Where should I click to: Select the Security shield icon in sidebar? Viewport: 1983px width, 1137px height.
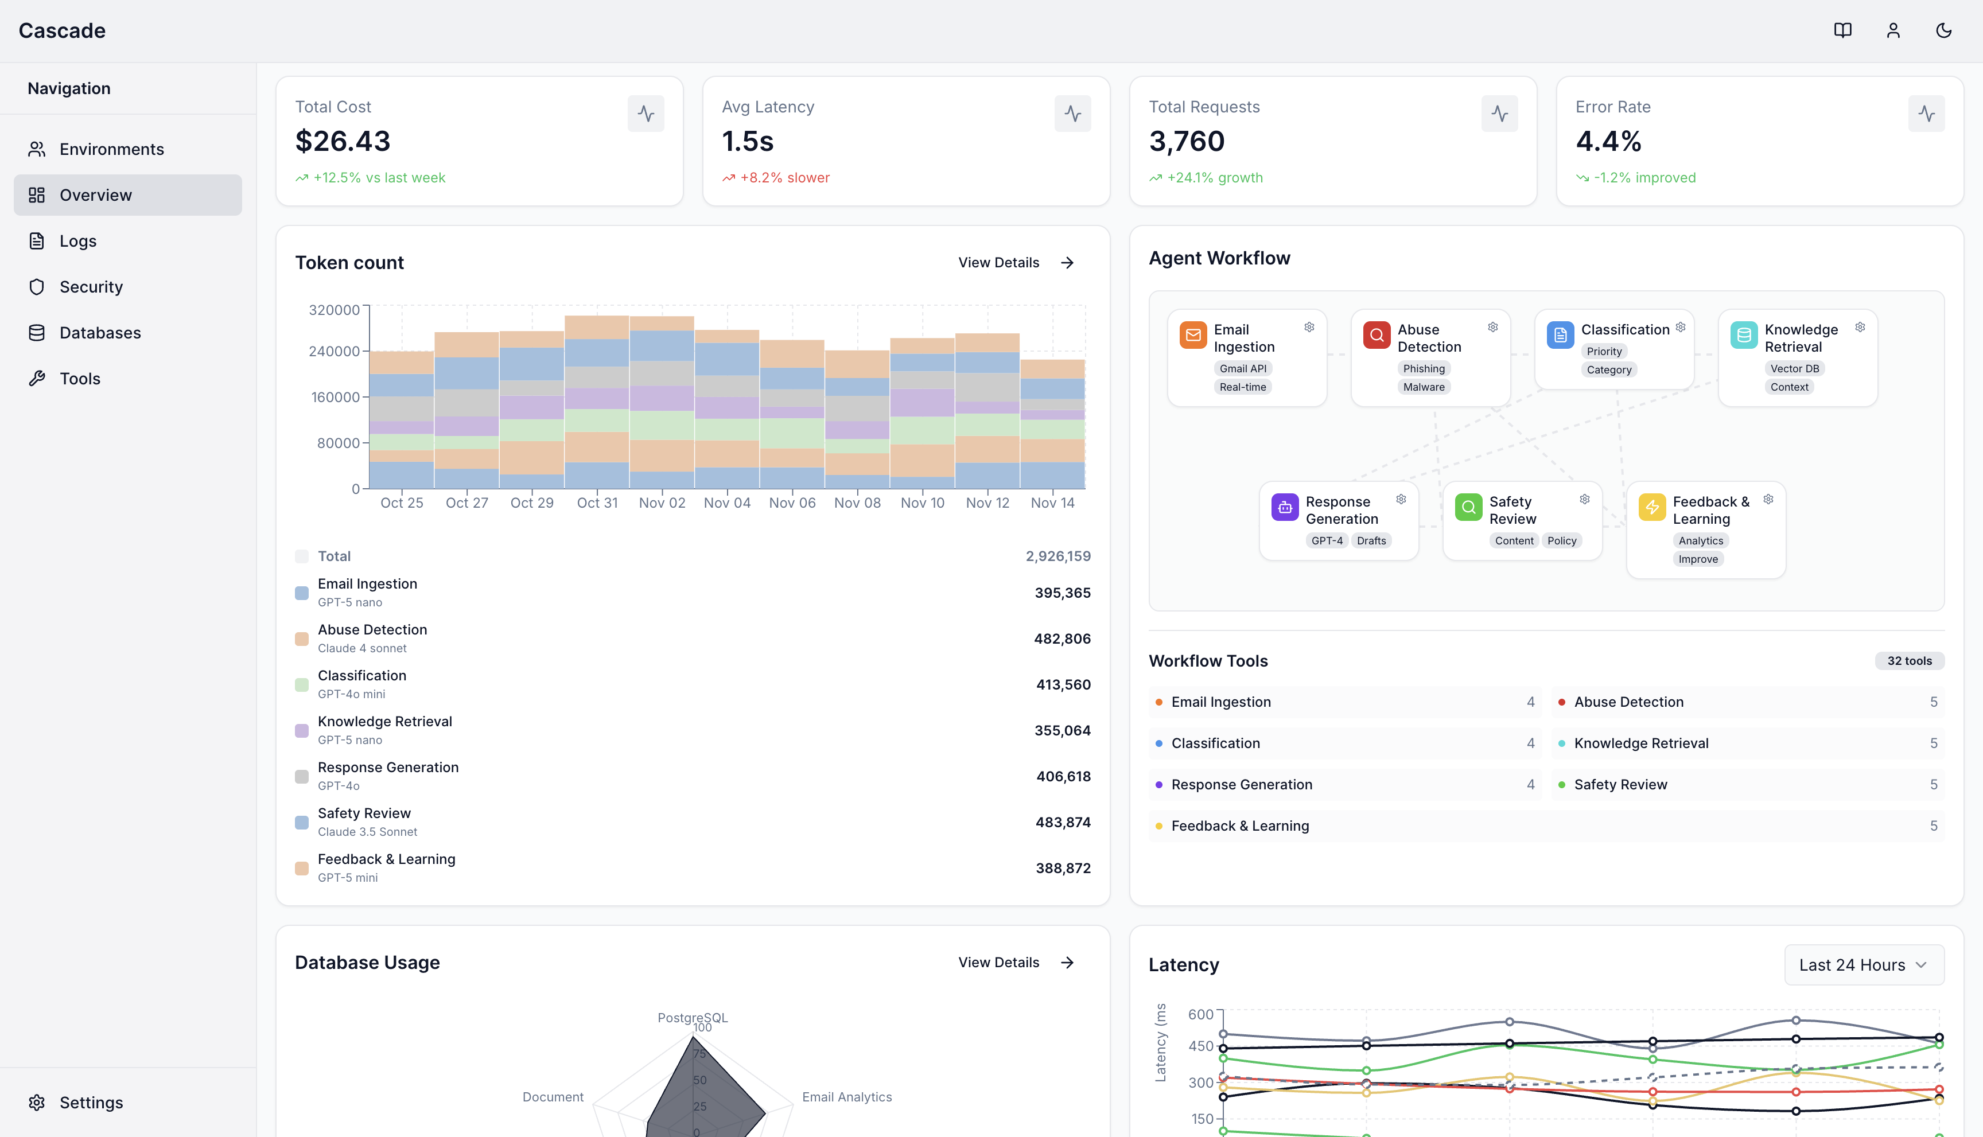(37, 287)
